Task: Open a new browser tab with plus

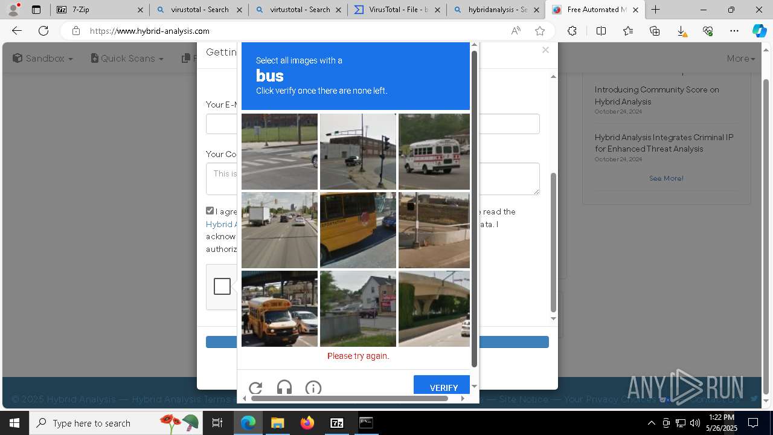Action: [x=655, y=10]
